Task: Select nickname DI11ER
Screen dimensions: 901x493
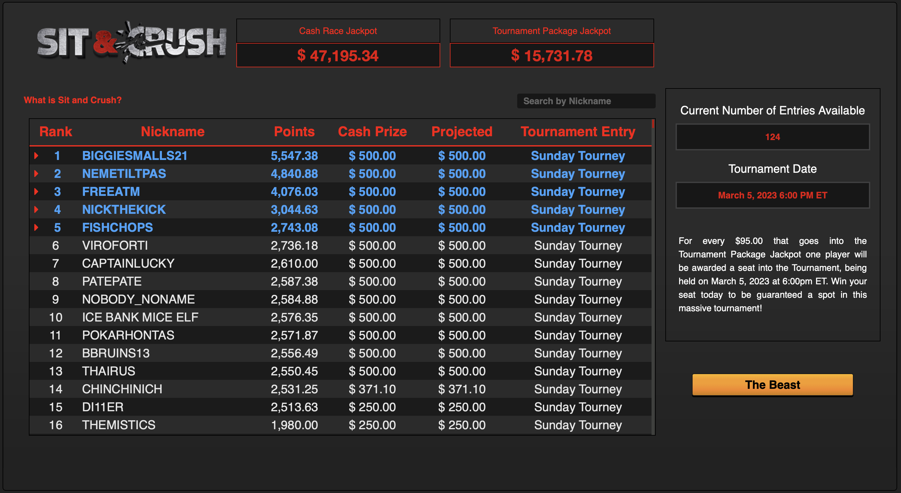Action: (x=103, y=407)
